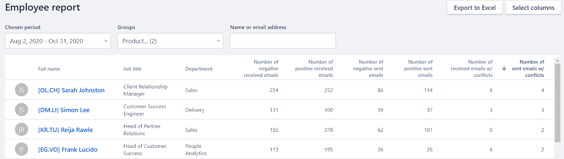The image size is (564, 159).
Task: Open Frank Lucido's profile link
Action: (68, 150)
